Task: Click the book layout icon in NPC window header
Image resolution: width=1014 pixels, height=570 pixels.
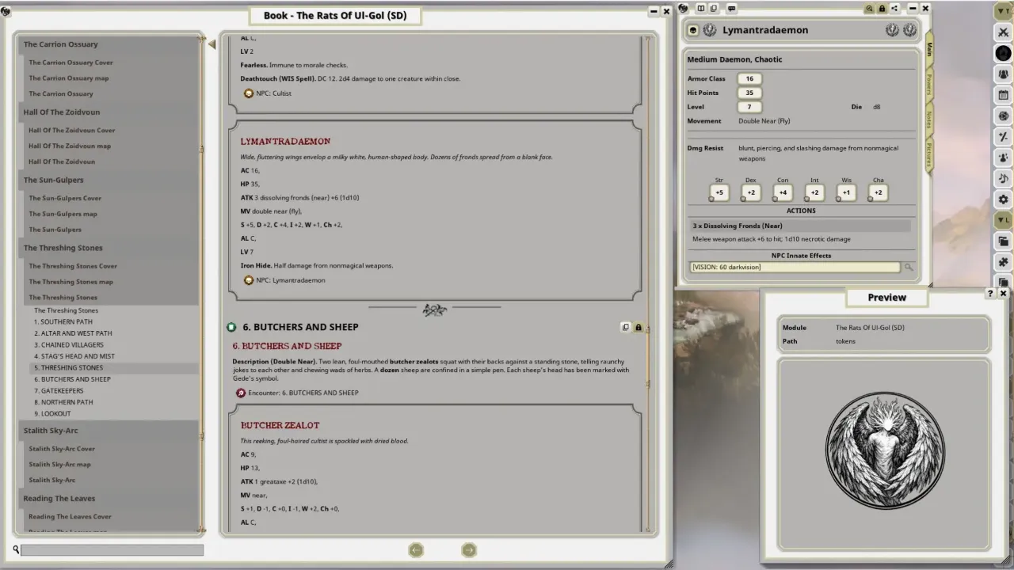Action: point(701,9)
